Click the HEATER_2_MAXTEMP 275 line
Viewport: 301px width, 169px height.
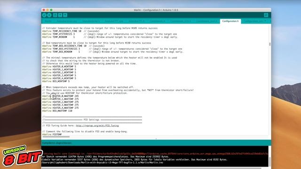tap(61, 102)
